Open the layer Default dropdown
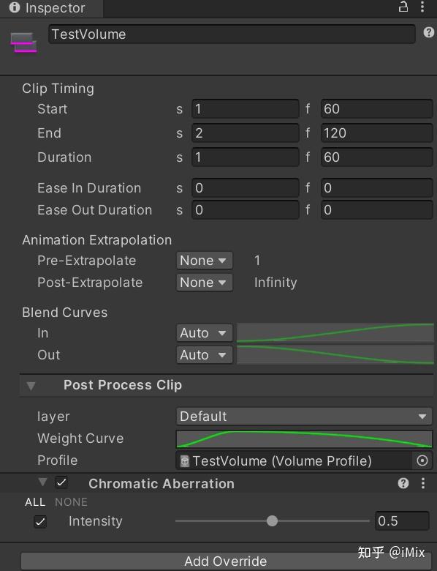Image resolution: width=437 pixels, height=571 pixels. 304,417
